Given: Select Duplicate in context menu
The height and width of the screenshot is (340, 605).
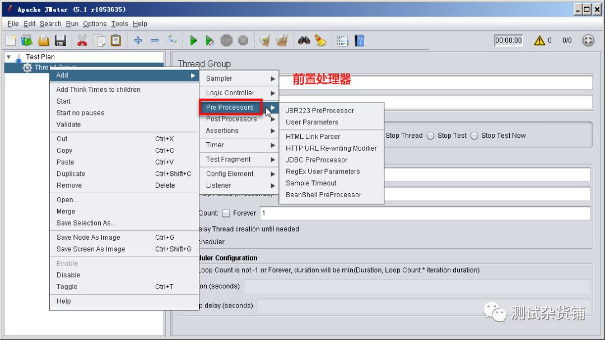Looking at the screenshot, I should point(124,174).
